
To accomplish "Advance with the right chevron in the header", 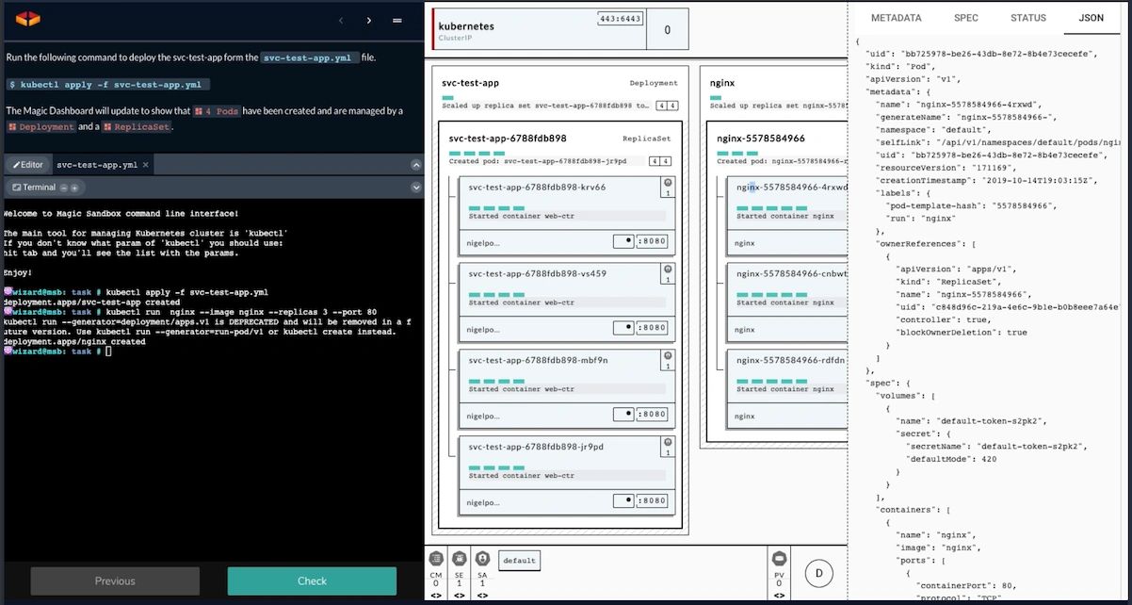I will pyautogui.click(x=369, y=20).
